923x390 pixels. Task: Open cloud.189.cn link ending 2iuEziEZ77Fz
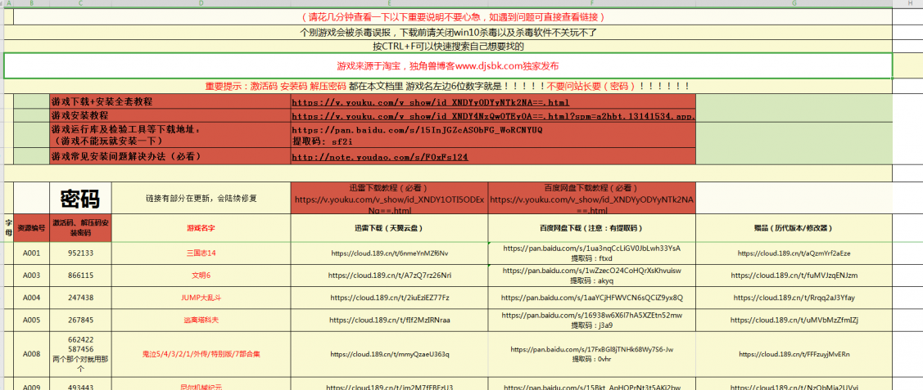[389, 298]
